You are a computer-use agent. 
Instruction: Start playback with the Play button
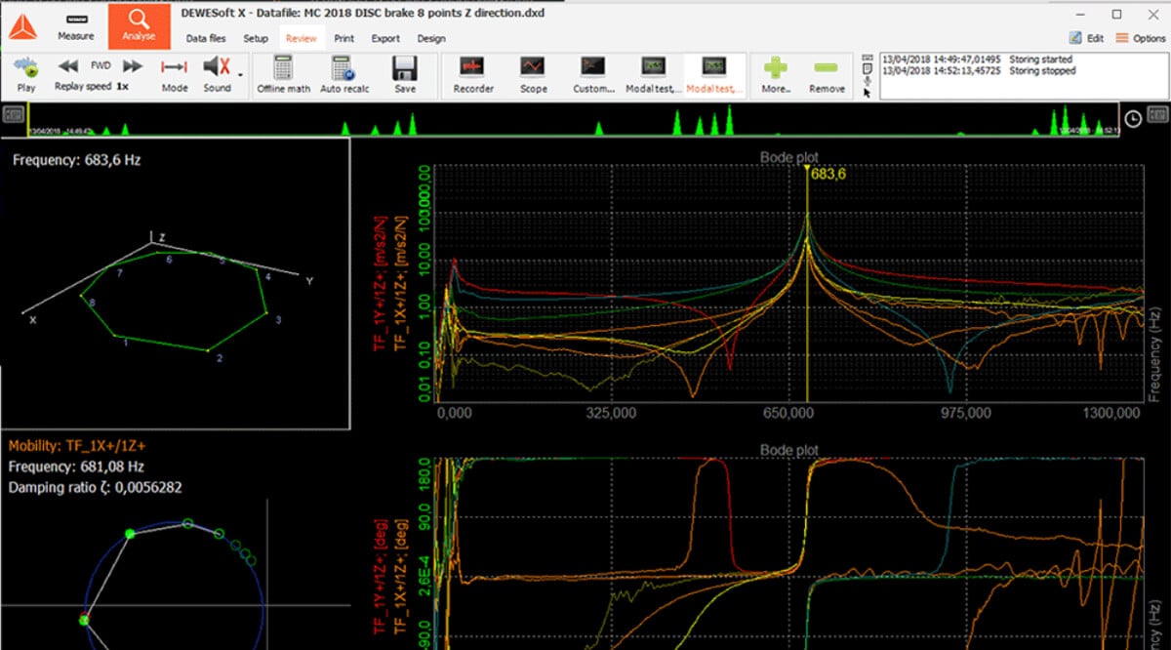point(26,74)
